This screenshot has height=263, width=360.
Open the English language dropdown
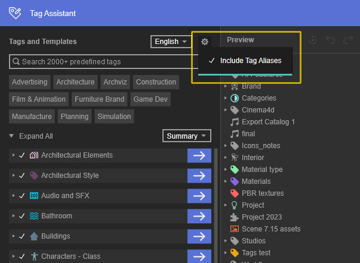pyautogui.click(x=171, y=42)
